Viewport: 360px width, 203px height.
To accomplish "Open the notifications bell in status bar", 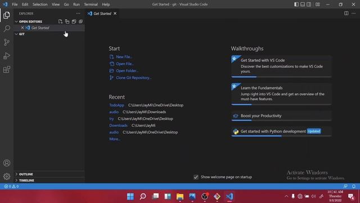I will coord(354,186).
